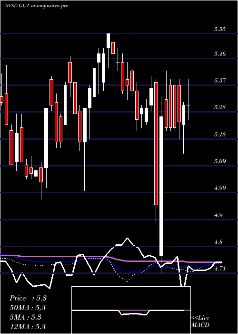Click the NYSE GUT munafasutra.pro title text
The height and width of the screenshot is (334, 238).
tap(36, 6)
